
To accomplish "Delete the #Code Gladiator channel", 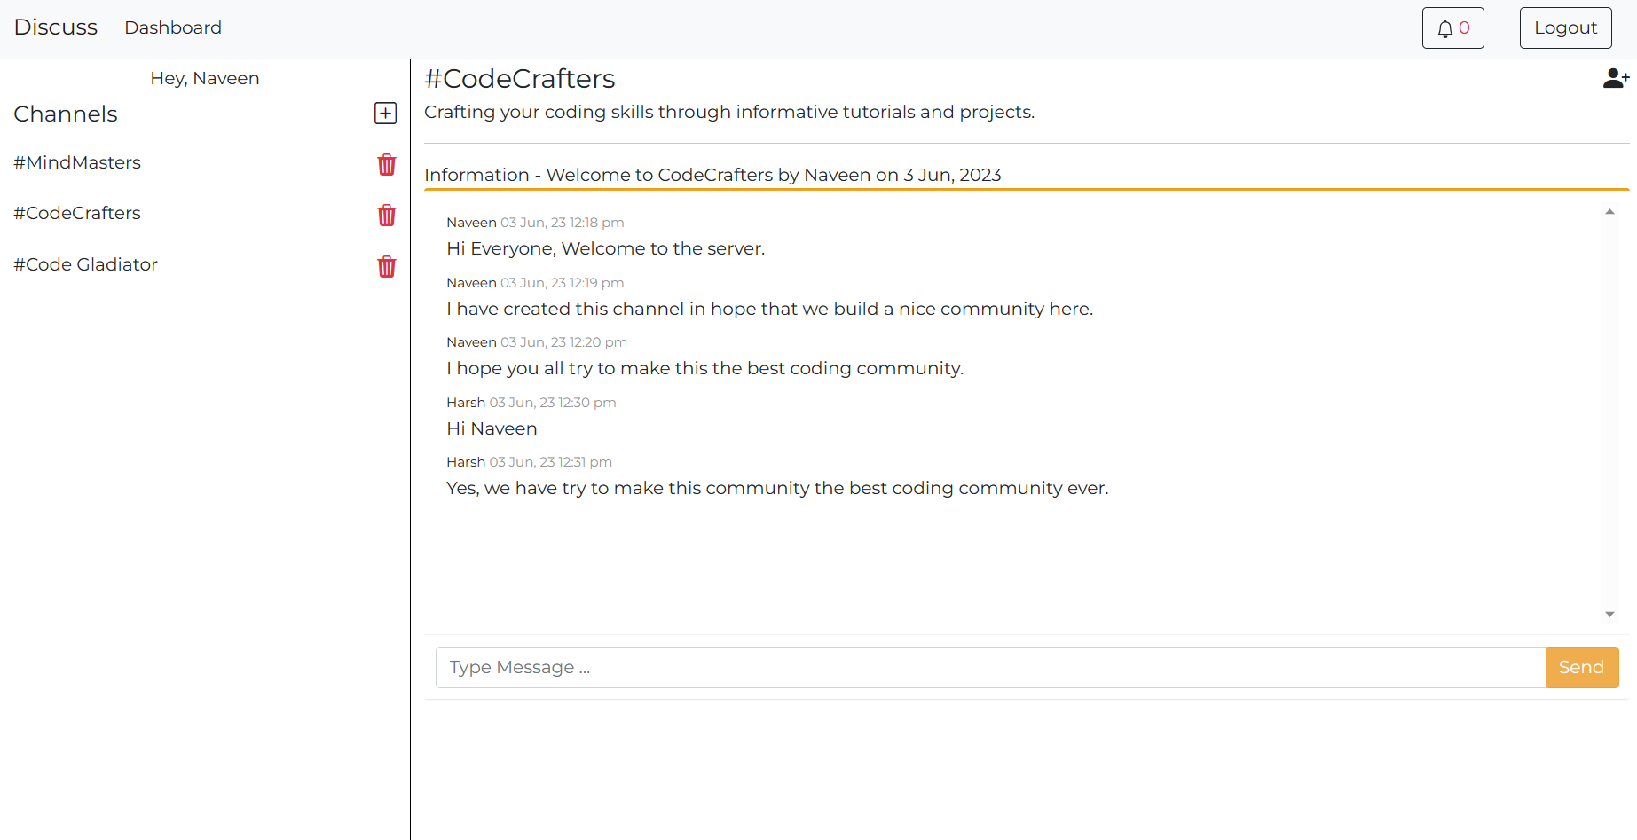I will point(387,266).
